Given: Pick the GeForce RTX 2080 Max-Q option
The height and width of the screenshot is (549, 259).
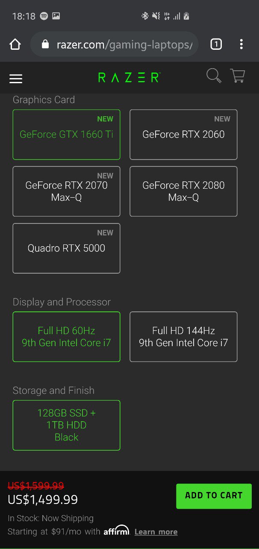Looking at the screenshot, I should [183, 191].
